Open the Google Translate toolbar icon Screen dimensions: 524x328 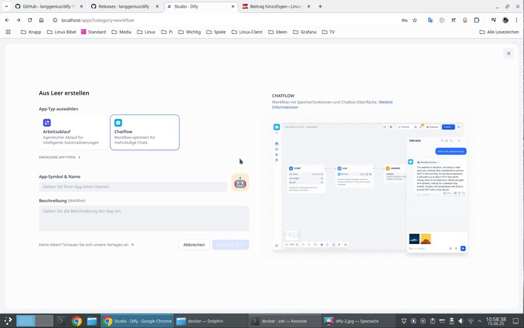pyautogui.click(x=430, y=20)
